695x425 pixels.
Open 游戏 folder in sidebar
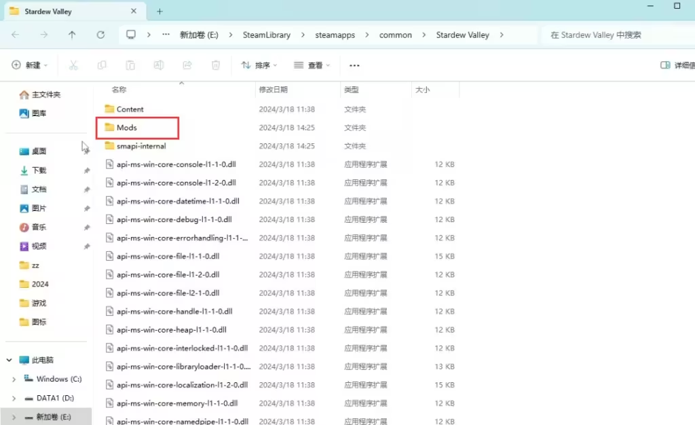[33, 303]
